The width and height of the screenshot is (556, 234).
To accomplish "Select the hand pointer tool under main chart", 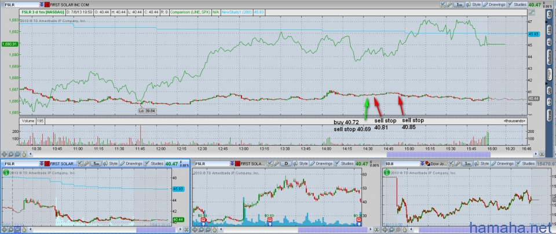I will pos(24,154).
